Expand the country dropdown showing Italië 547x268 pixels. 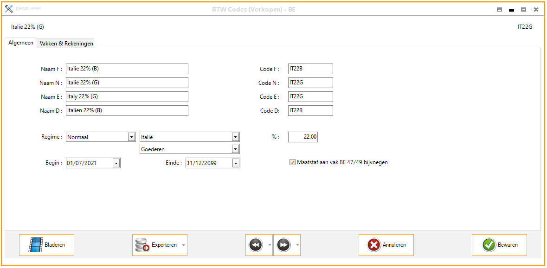(x=235, y=137)
